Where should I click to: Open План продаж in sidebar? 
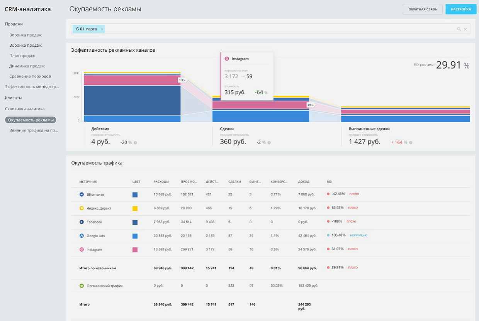tap(22, 56)
